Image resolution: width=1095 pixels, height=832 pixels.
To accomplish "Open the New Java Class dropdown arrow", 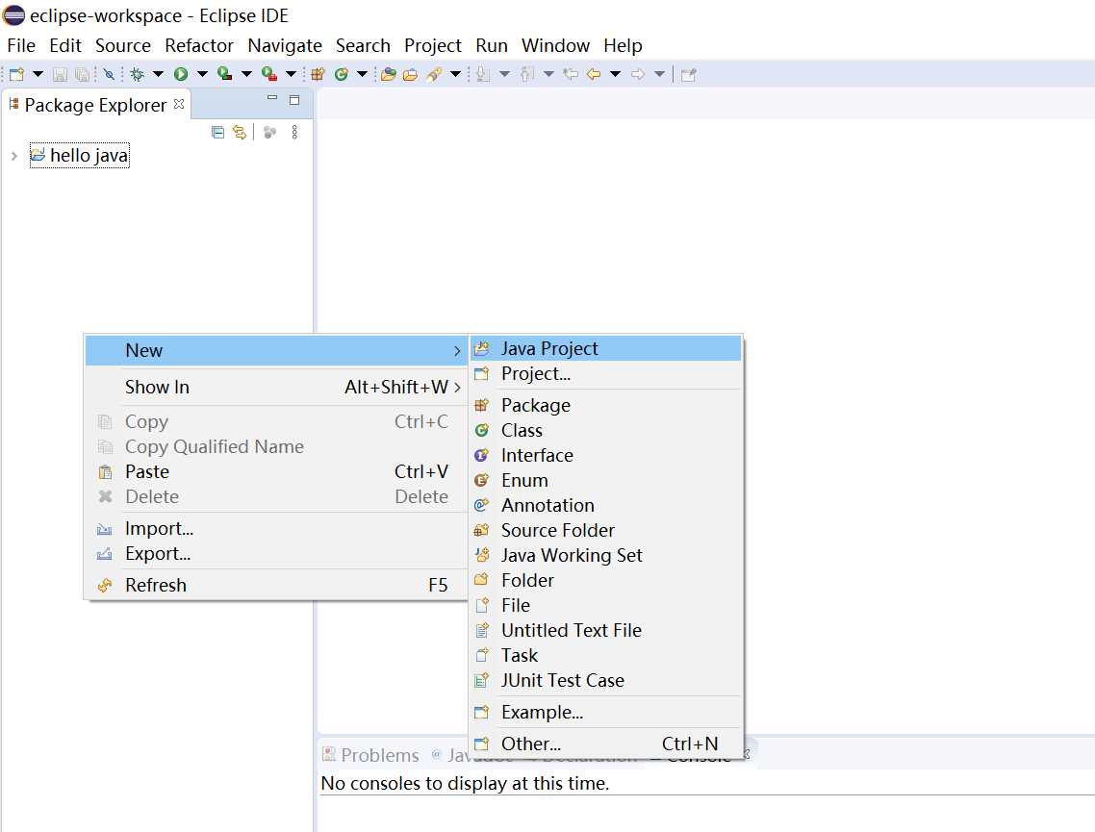I will tap(363, 74).
